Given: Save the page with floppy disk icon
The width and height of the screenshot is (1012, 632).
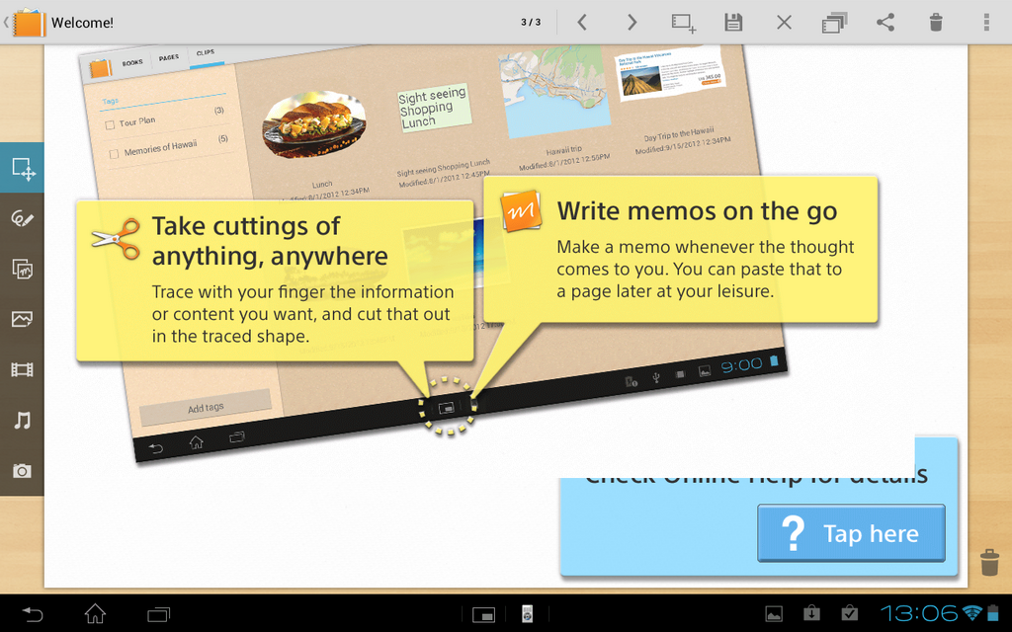Looking at the screenshot, I should tap(733, 23).
